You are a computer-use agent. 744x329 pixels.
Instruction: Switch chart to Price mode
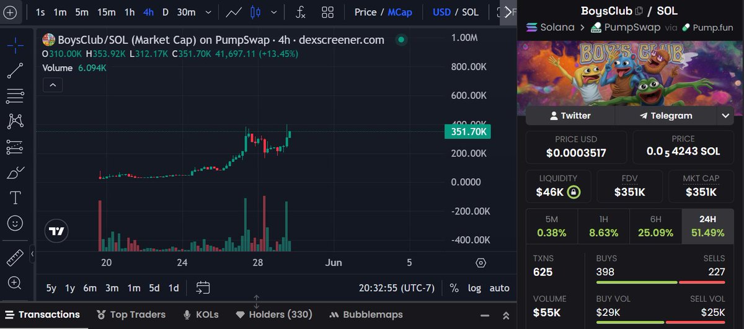coord(365,12)
